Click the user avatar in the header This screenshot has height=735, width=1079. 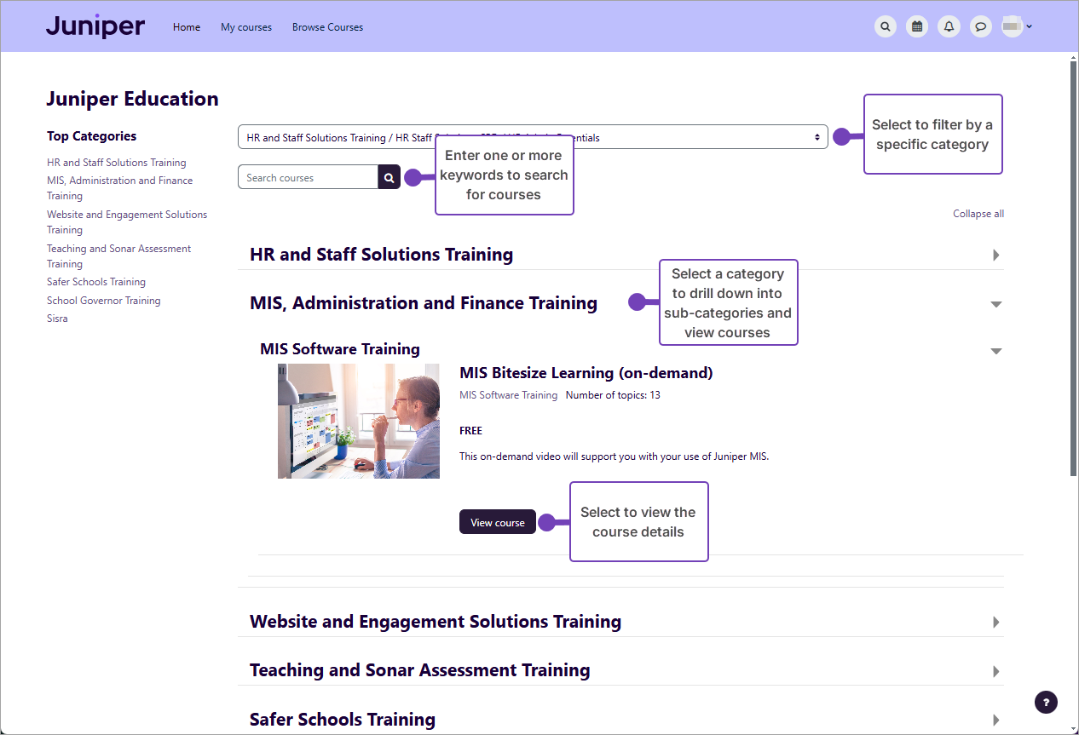[x=1011, y=26]
